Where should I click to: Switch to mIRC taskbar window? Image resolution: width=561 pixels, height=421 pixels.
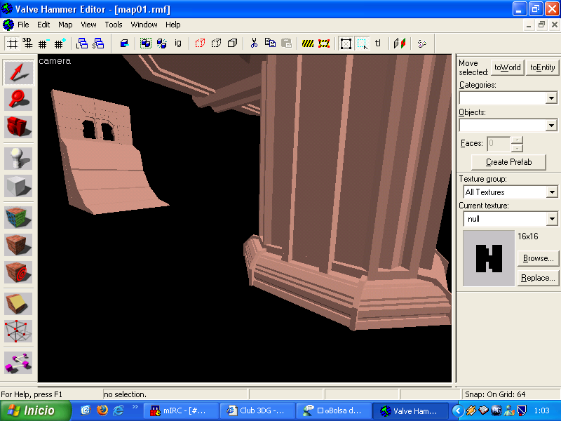[181, 411]
